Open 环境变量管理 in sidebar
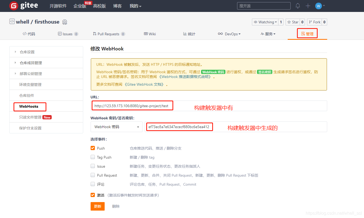 click(46, 85)
